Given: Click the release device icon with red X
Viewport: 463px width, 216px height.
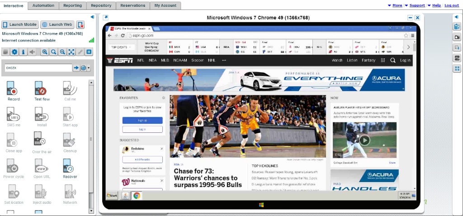Looking at the screenshot, I should [x=80, y=24].
